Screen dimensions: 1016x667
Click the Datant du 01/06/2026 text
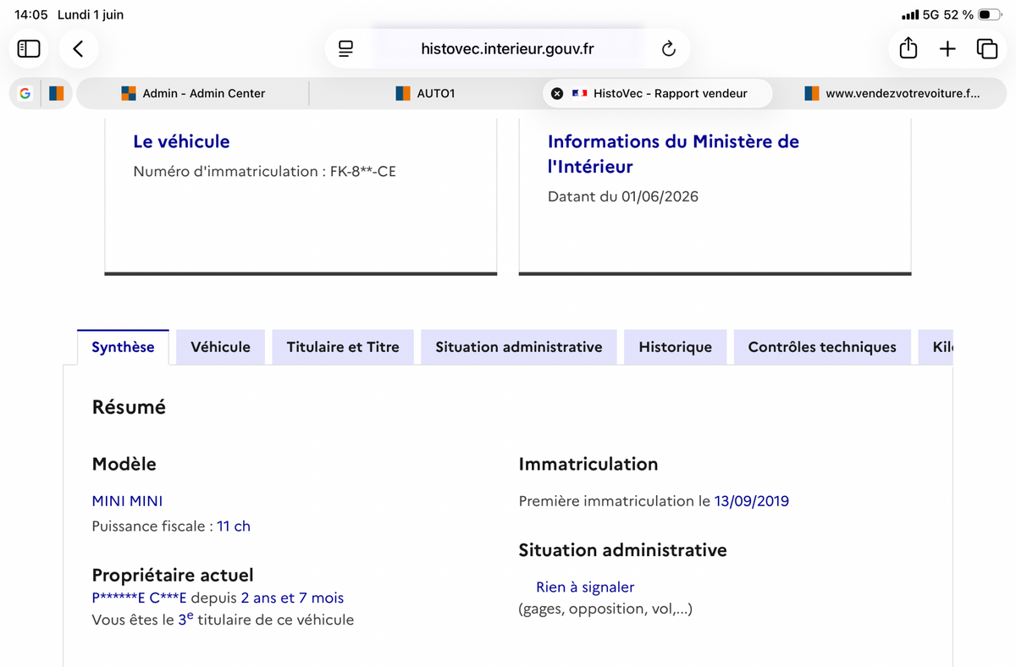[x=623, y=197]
